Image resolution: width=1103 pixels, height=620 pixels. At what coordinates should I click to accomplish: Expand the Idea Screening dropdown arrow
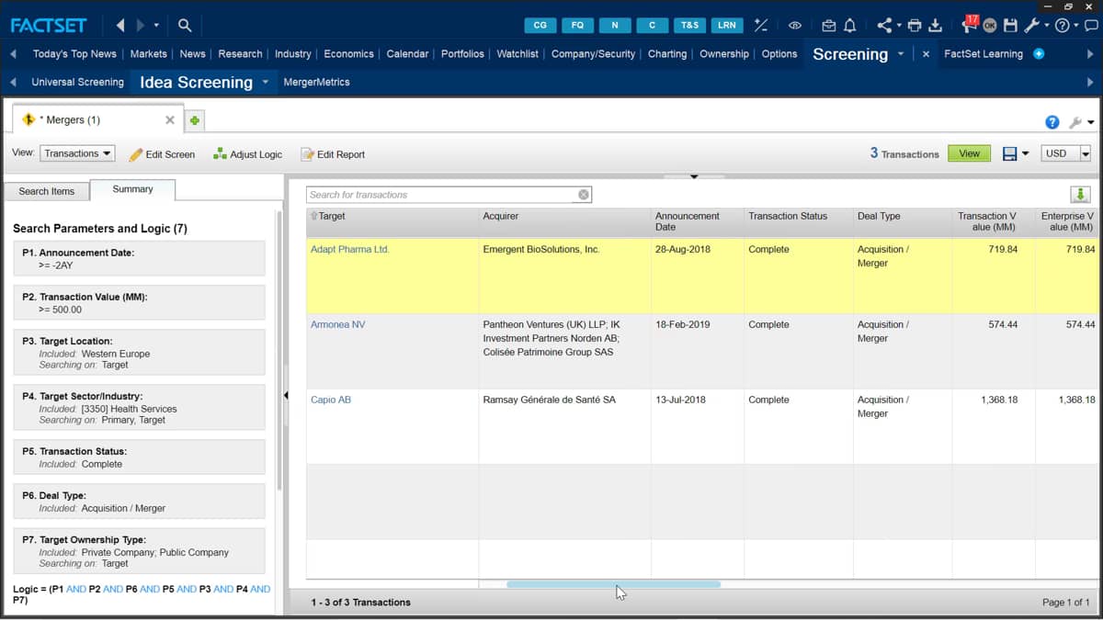[265, 82]
